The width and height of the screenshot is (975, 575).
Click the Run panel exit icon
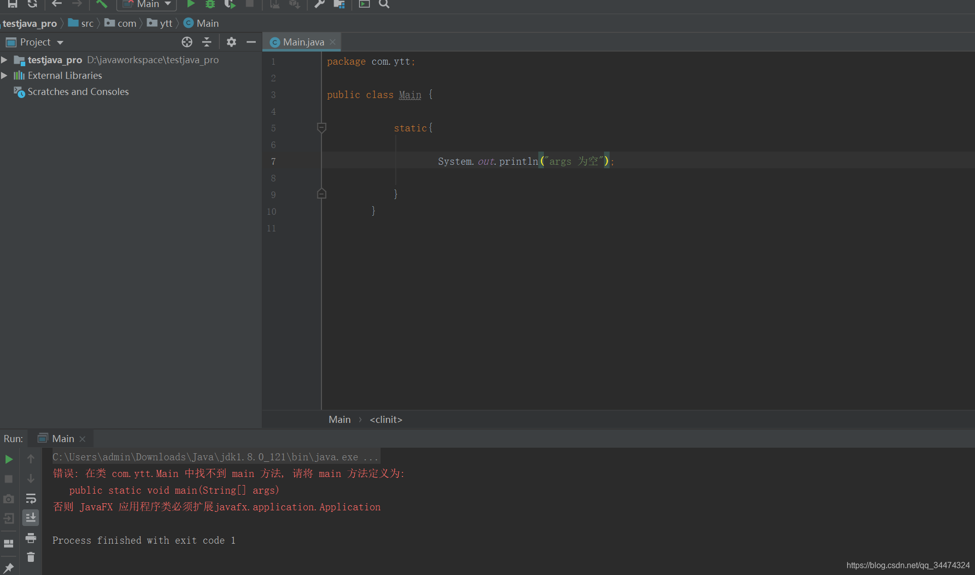9,518
